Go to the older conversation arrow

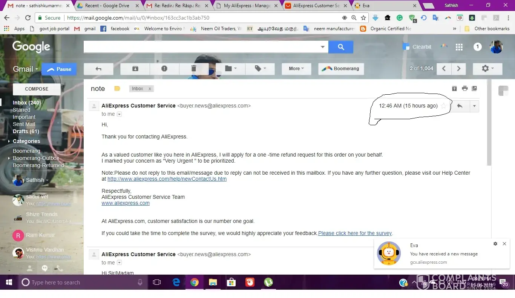458,69
